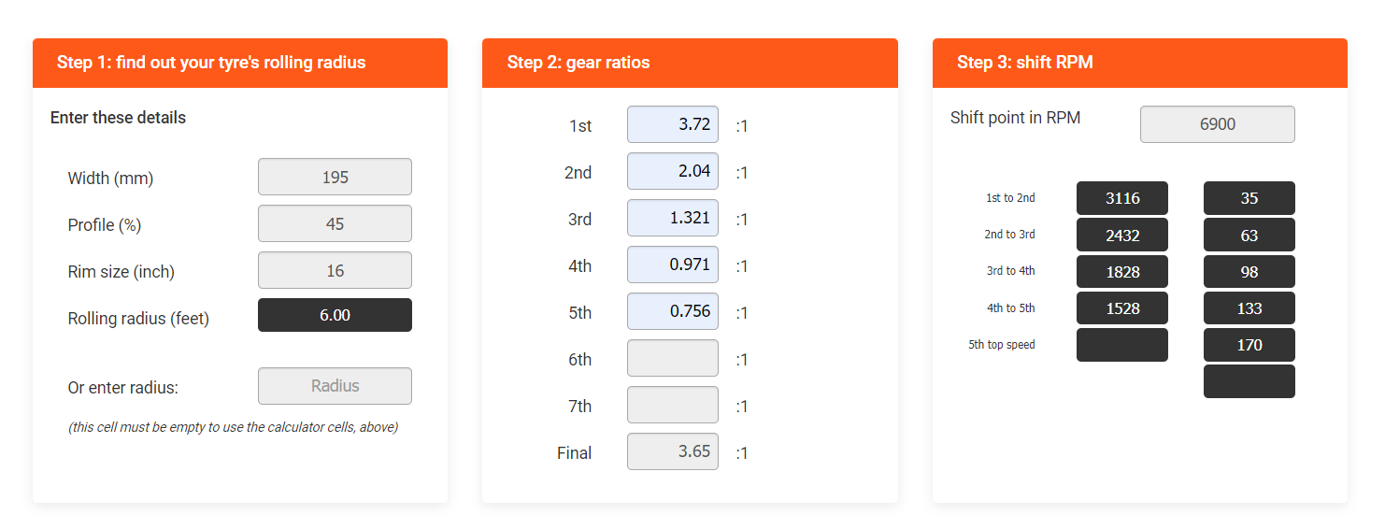Click the Rolling radius result box
The image size is (1385, 529).
click(x=335, y=315)
